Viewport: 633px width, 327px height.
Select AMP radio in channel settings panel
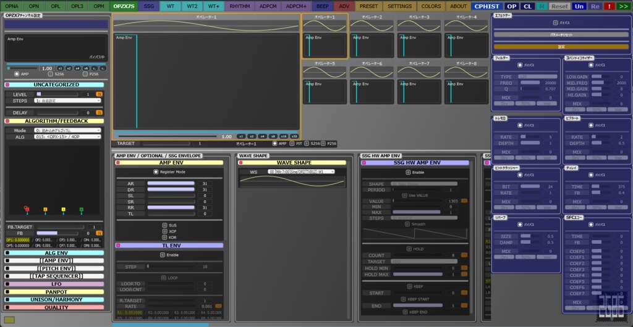pos(17,74)
